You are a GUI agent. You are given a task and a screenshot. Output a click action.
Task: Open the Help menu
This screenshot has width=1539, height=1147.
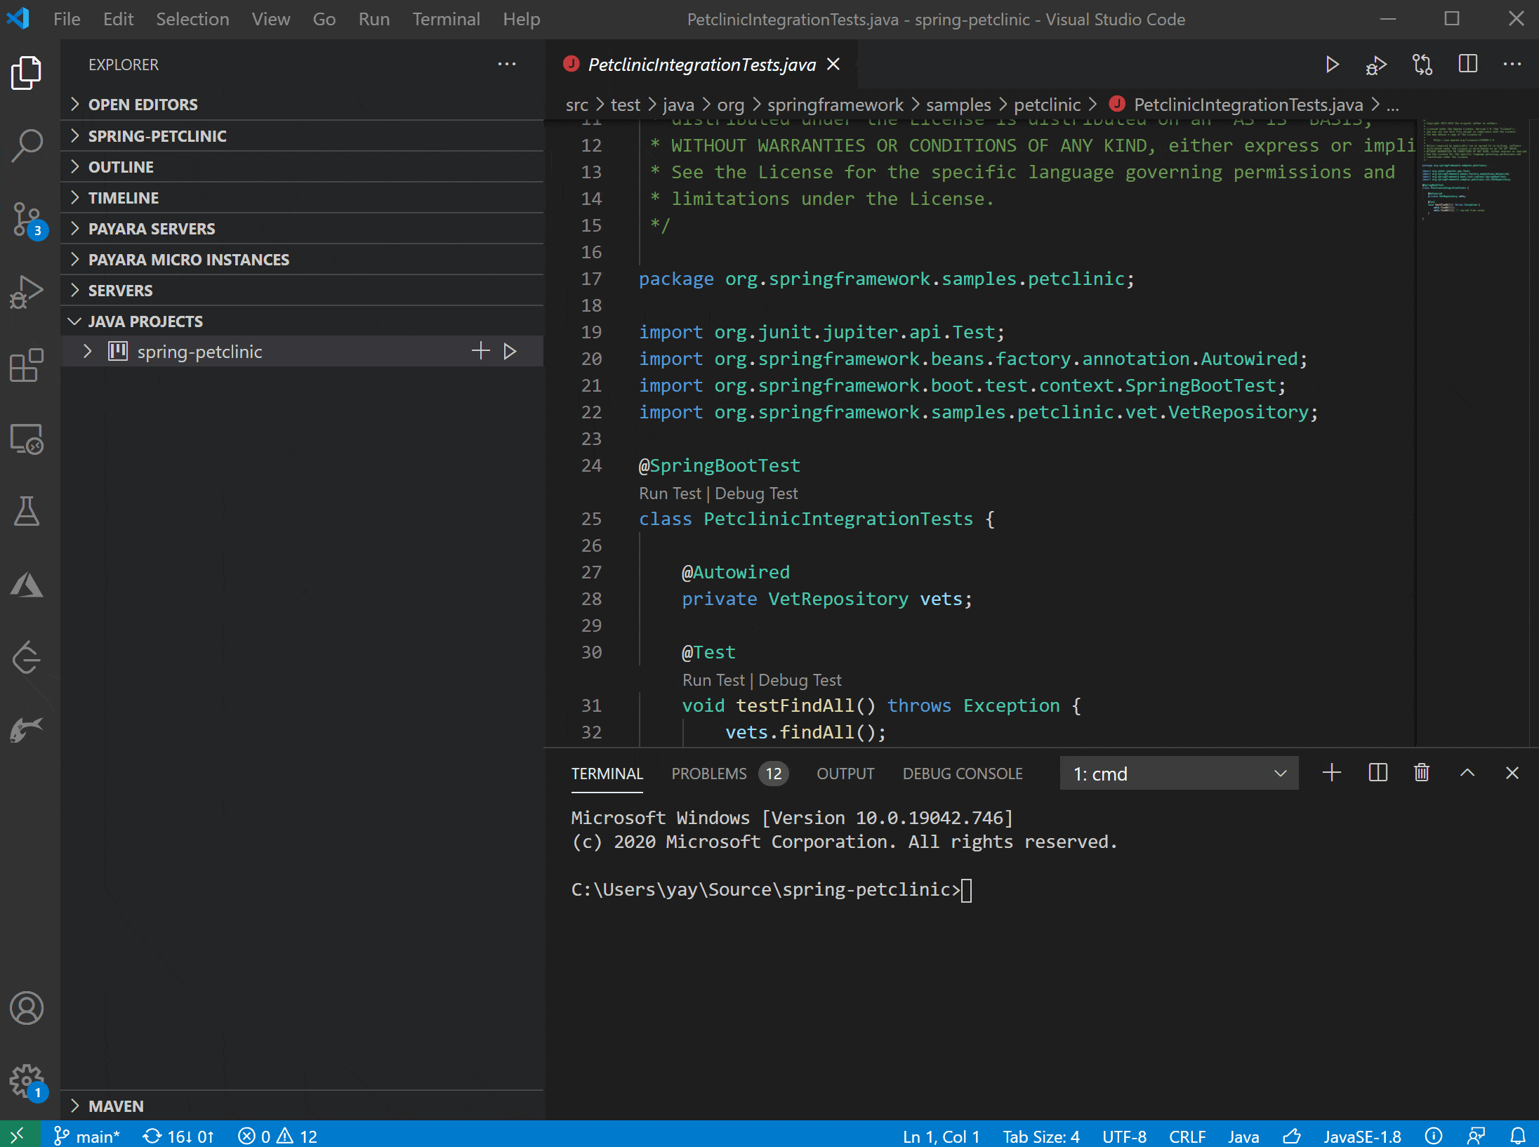click(x=521, y=19)
